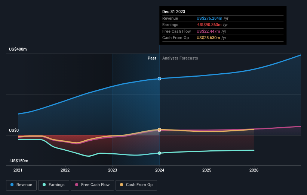This screenshot has width=307, height=195.
Task: Toggle the Cash From Op legend button
Action: tap(136, 185)
